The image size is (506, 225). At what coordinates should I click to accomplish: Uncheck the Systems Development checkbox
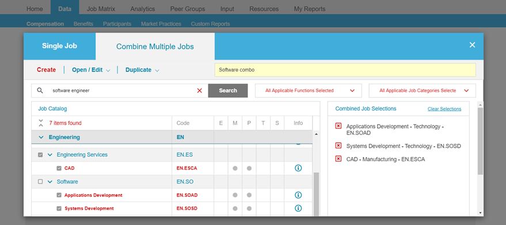click(x=59, y=208)
